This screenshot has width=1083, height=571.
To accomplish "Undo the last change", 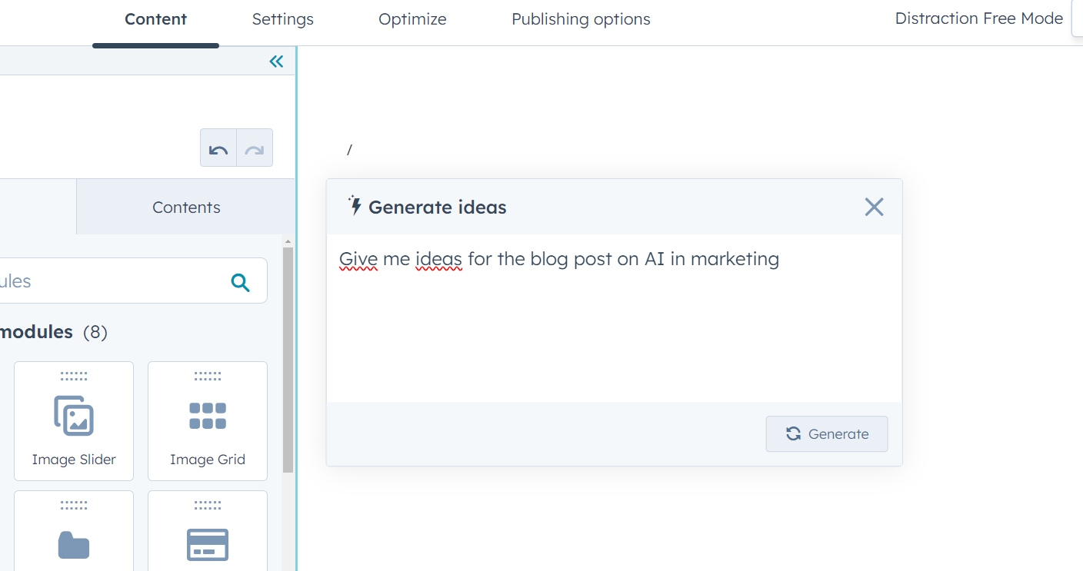I will pyautogui.click(x=218, y=148).
